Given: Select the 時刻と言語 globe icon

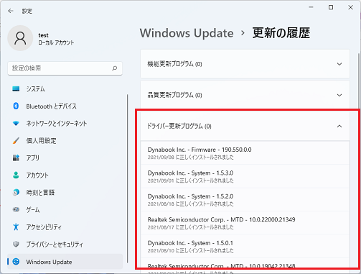Looking at the screenshot, I should (16, 192).
